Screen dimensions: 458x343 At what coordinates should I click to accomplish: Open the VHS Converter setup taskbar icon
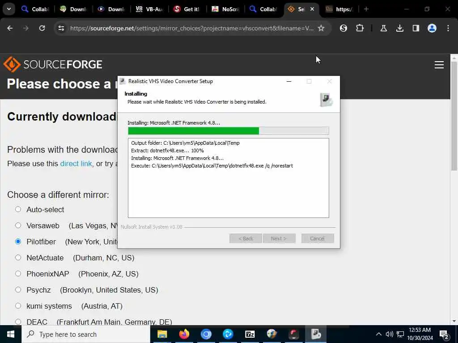pyautogui.click(x=316, y=334)
